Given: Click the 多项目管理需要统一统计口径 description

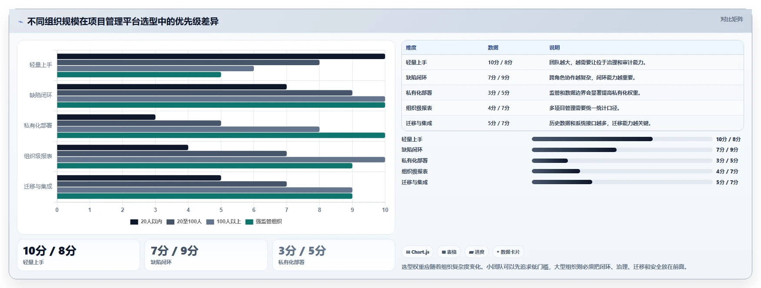Looking at the screenshot, I should [585, 108].
